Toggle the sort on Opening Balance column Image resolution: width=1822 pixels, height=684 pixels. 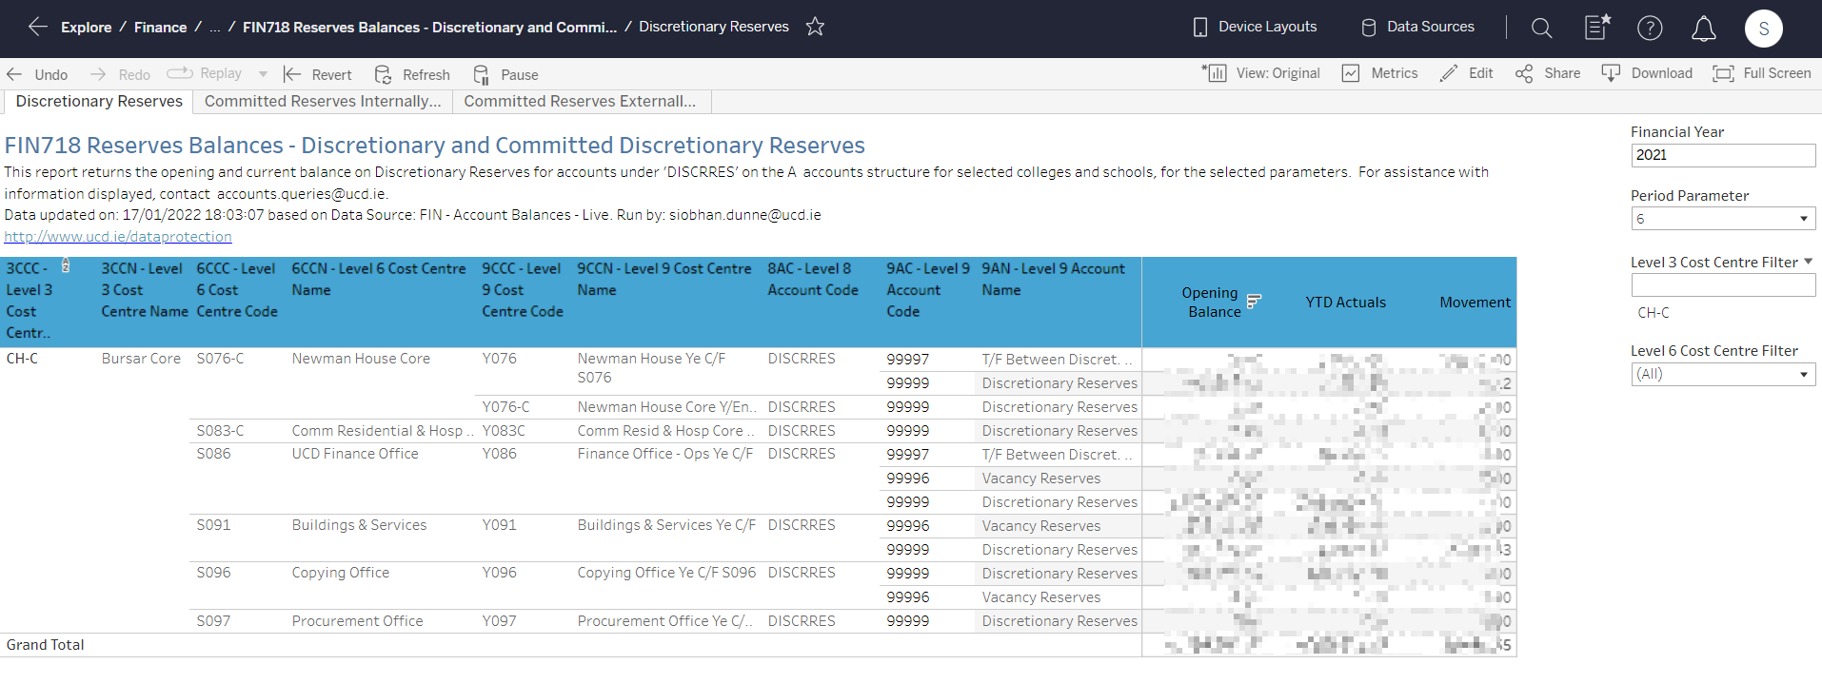(1254, 302)
